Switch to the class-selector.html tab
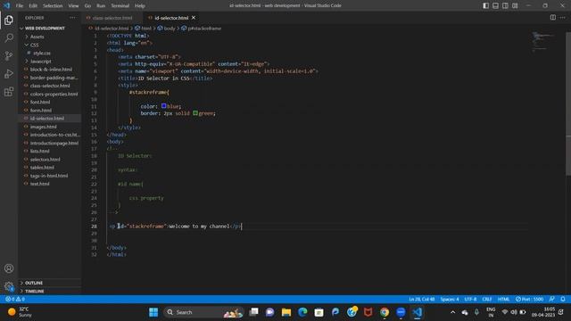This screenshot has width=571, height=321. tap(112, 18)
